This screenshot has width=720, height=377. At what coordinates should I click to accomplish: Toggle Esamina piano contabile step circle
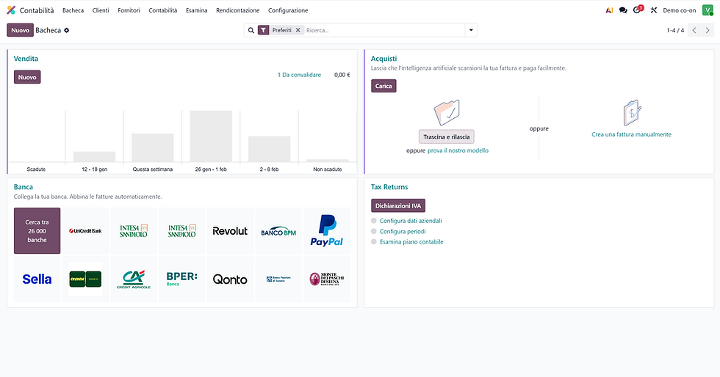pos(374,242)
